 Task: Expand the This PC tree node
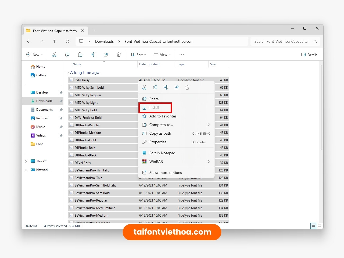(26, 161)
